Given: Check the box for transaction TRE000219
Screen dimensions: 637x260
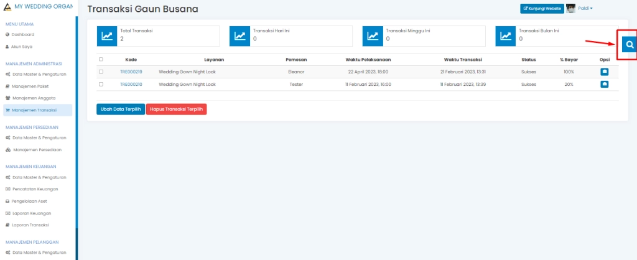Looking at the screenshot, I should 101,72.
